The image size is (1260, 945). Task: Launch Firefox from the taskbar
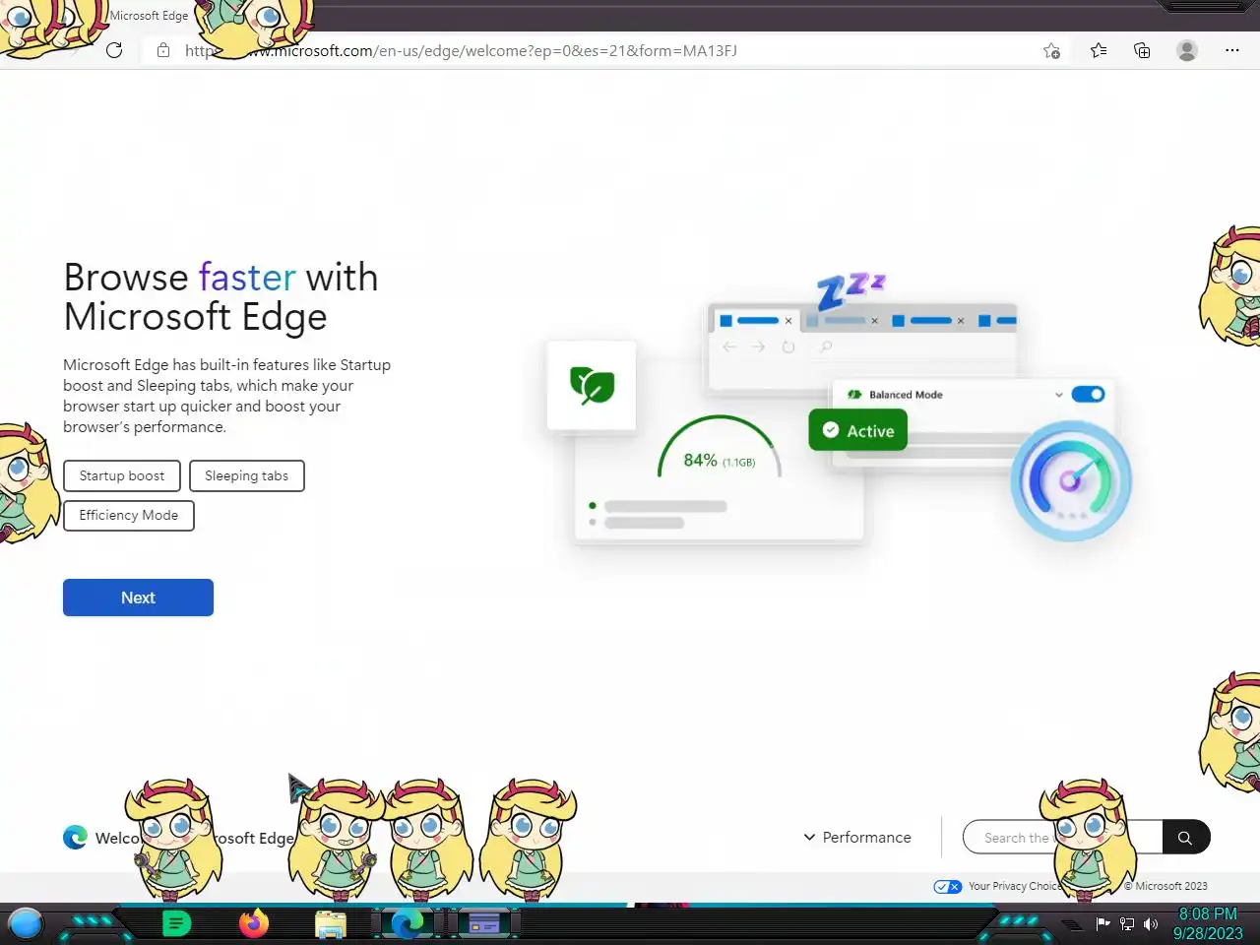pos(254,923)
